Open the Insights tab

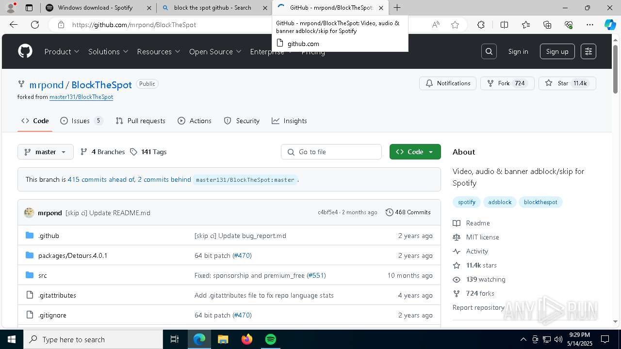pyautogui.click(x=289, y=121)
